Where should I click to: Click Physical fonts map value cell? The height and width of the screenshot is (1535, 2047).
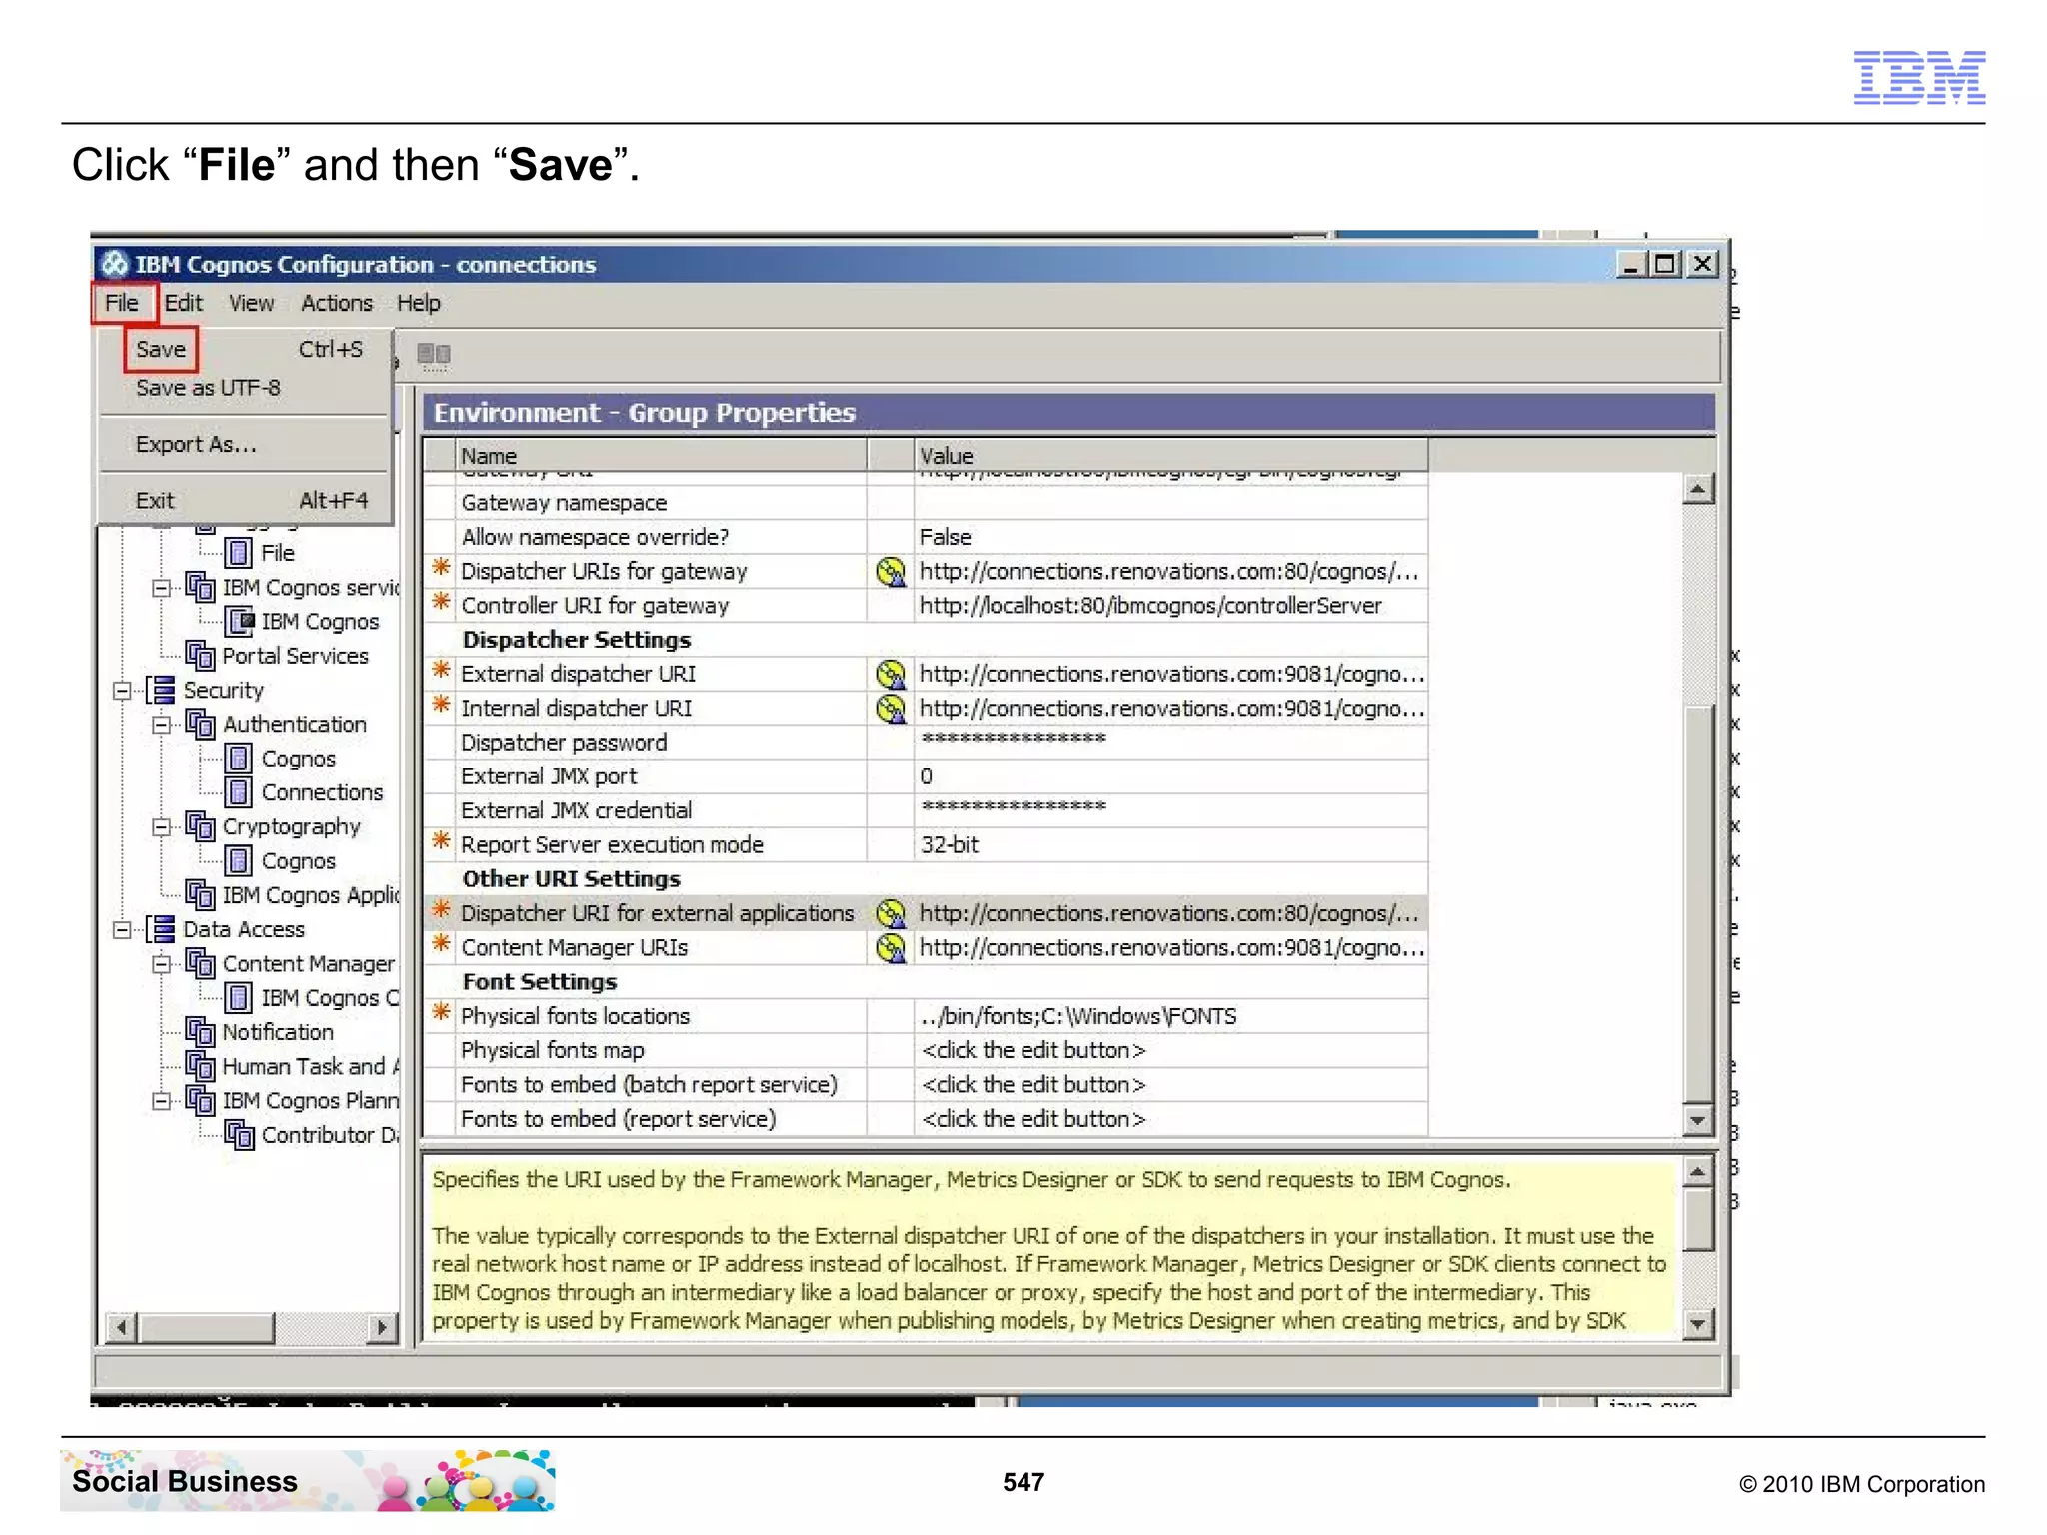pyautogui.click(x=1170, y=1051)
